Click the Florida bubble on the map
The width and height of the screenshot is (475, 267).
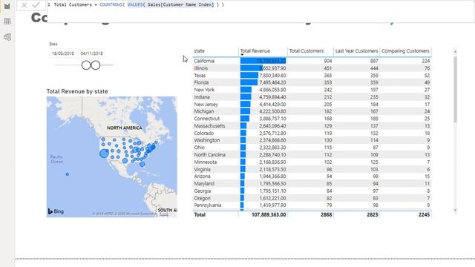point(142,165)
